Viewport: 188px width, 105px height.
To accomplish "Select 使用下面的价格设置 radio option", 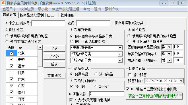I will [129, 41].
